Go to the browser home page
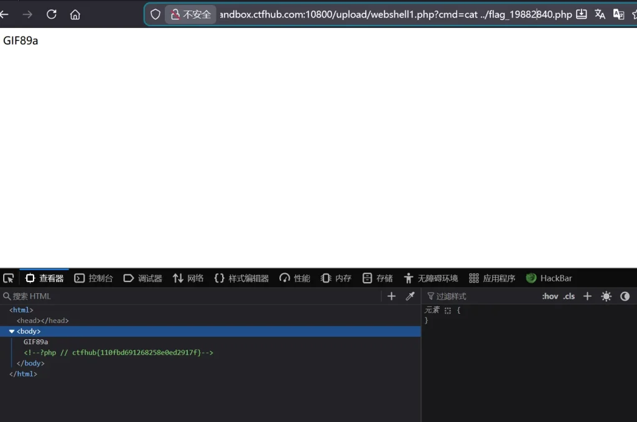 pos(75,14)
